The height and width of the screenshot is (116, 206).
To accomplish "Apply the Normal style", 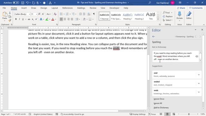I will [104, 16].
